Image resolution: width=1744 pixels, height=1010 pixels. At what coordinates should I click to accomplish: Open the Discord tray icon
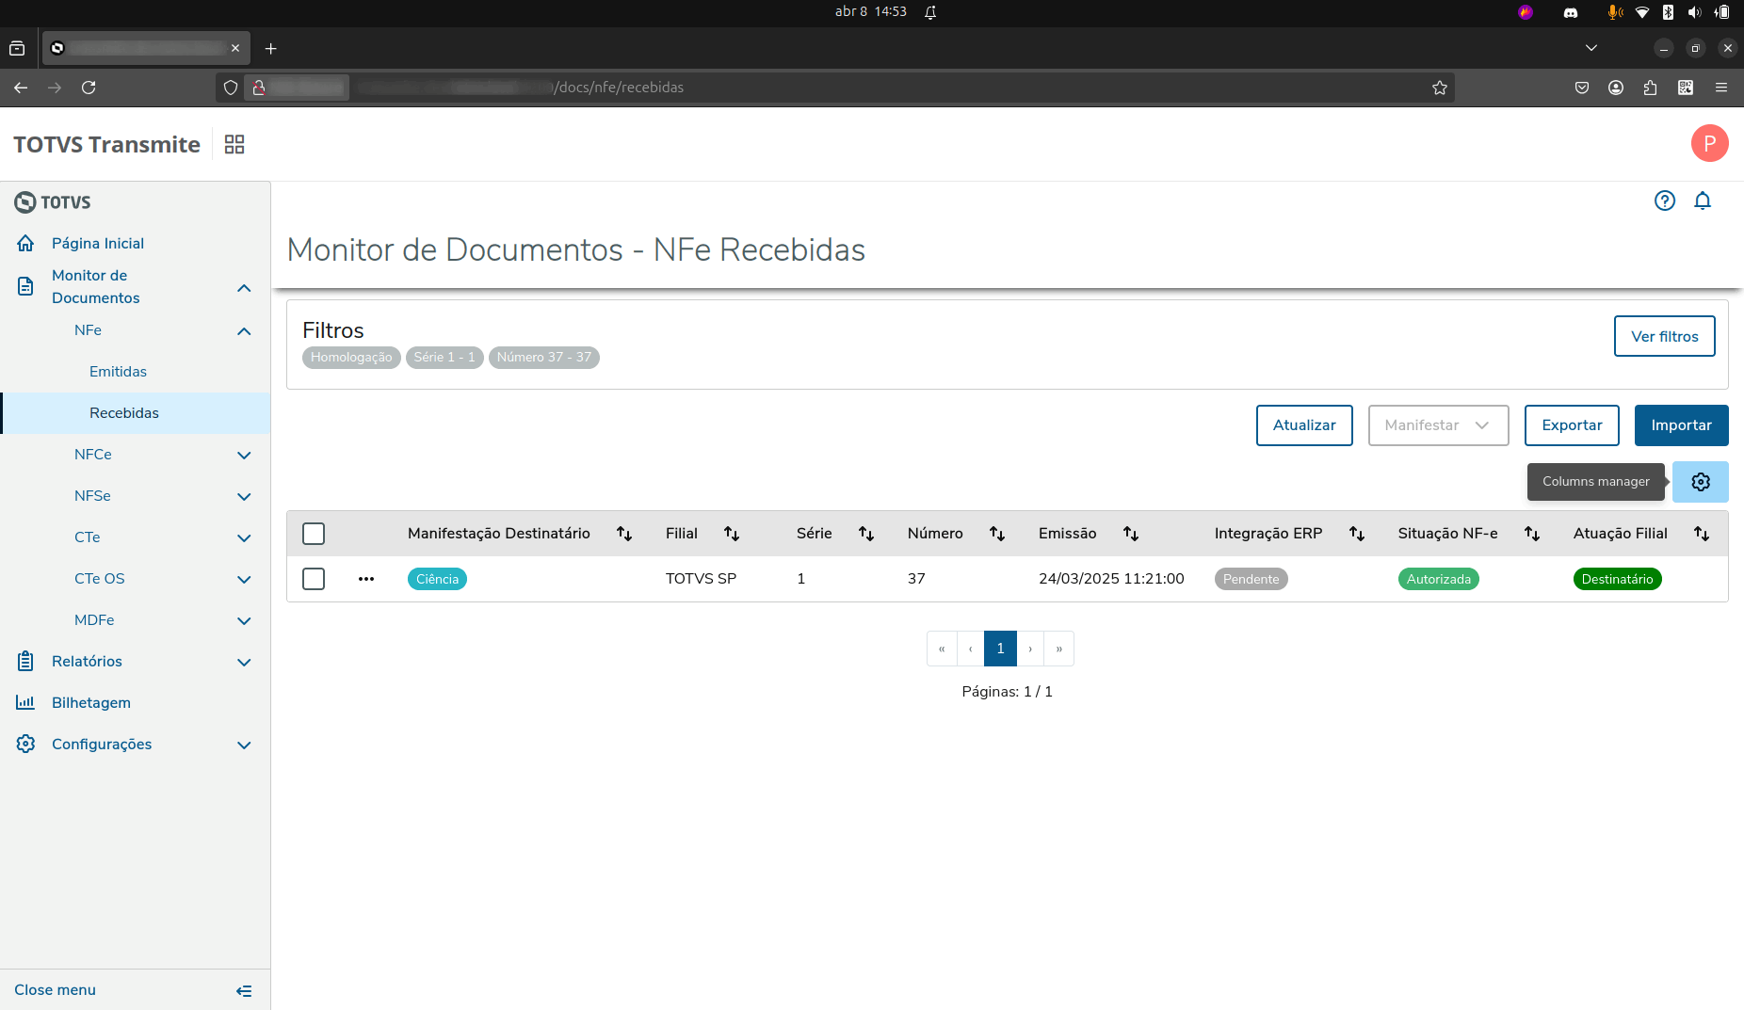(x=1571, y=12)
